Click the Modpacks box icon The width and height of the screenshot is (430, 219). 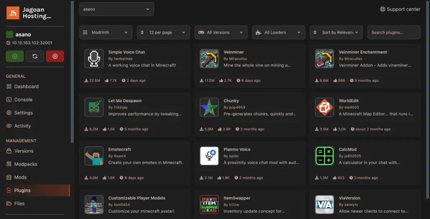(x=9, y=164)
